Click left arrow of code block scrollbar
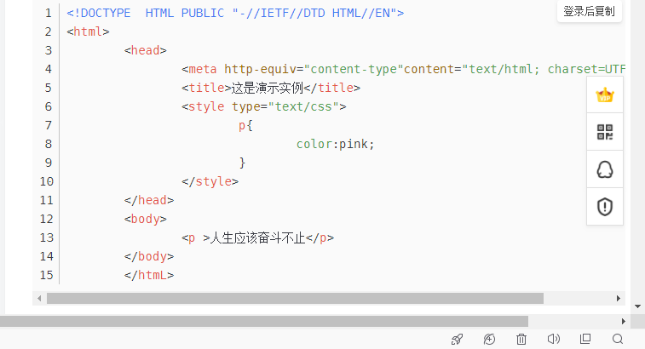This screenshot has height=349, width=645. 38,299
